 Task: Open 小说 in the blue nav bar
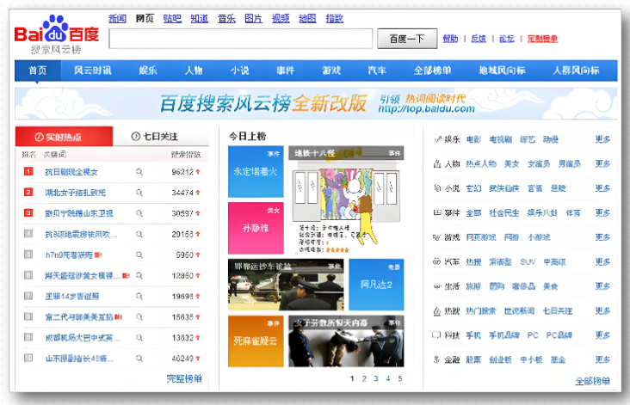(240, 71)
